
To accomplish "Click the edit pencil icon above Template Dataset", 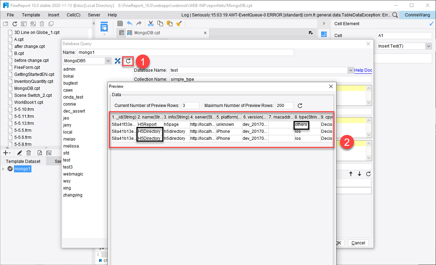I will tap(20, 152).
